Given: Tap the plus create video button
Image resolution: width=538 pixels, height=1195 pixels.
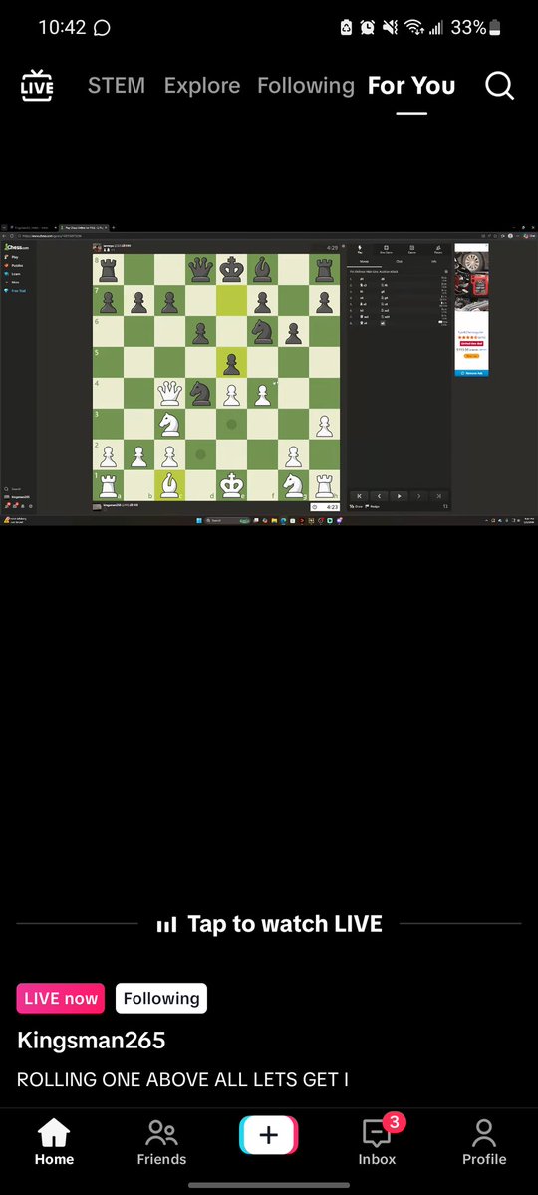Looking at the screenshot, I should [x=269, y=1135].
